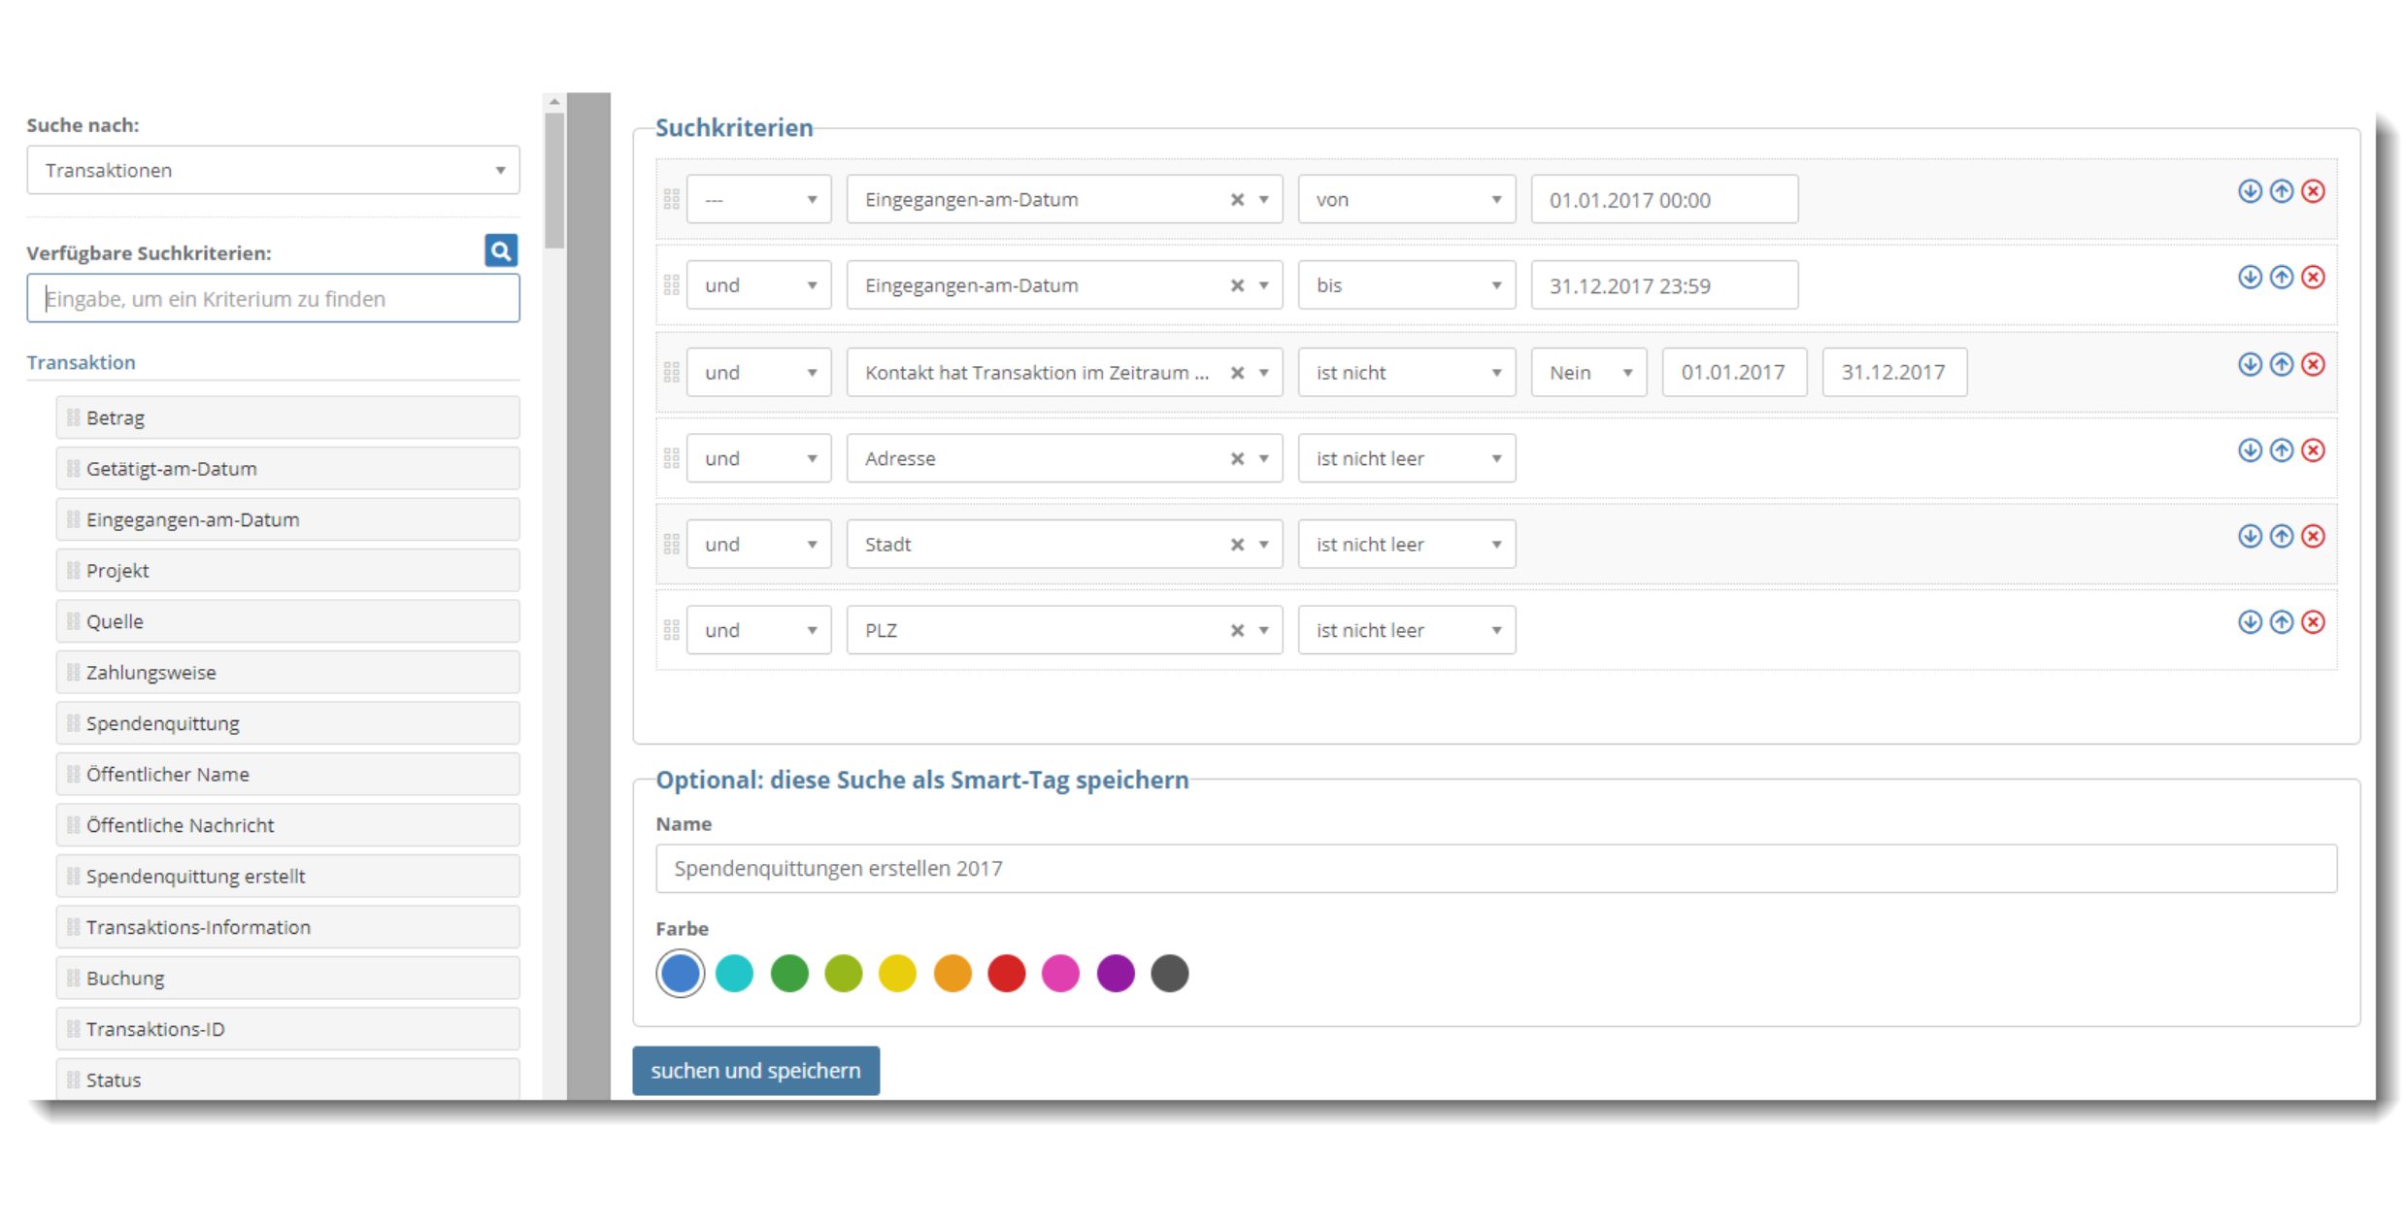
Task: Move second Eingegangen-am-Datum row up
Action: tap(2281, 278)
